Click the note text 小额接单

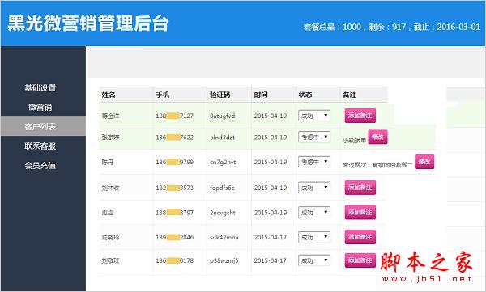355,140
